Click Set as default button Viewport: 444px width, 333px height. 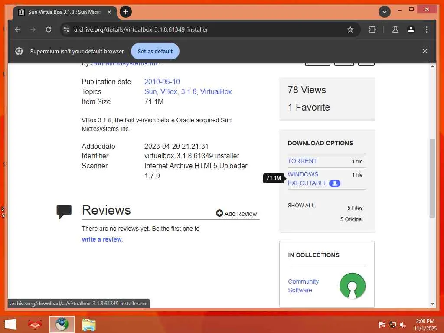pyautogui.click(x=155, y=51)
